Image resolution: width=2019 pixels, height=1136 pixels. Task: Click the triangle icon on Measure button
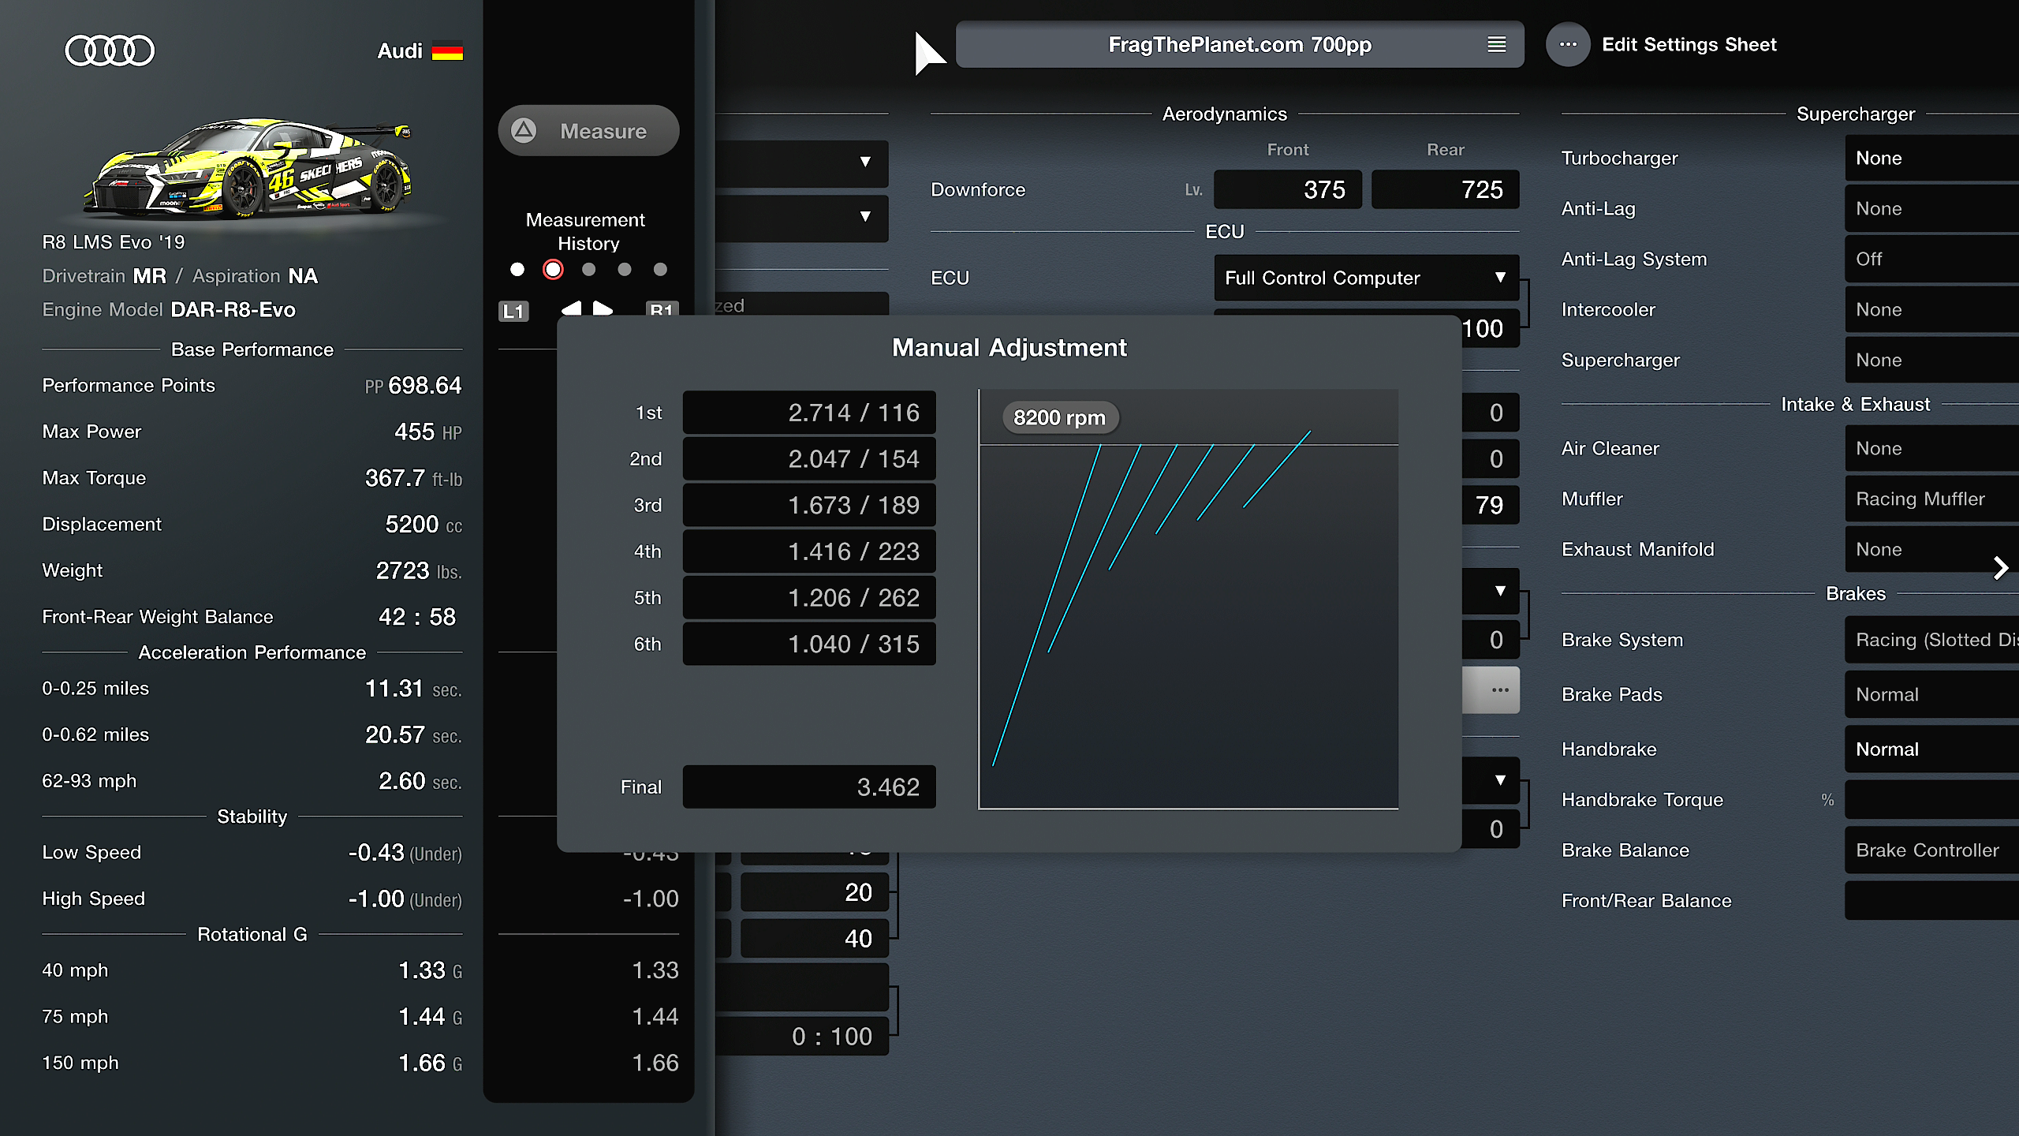pos(524,130)
